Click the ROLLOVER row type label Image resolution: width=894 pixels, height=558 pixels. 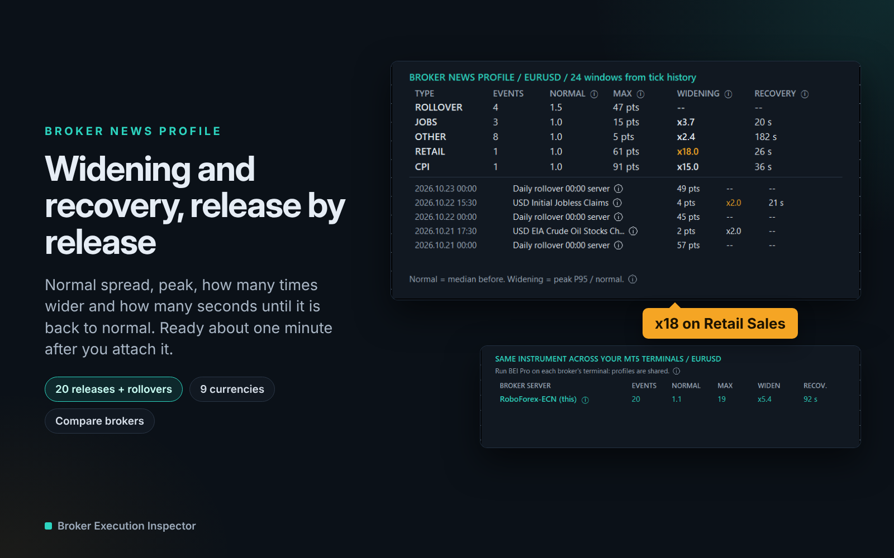point(439,107)
